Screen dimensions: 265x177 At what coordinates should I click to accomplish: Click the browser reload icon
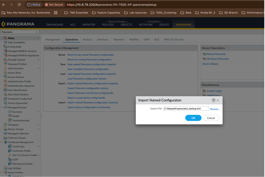pos(19,5)
